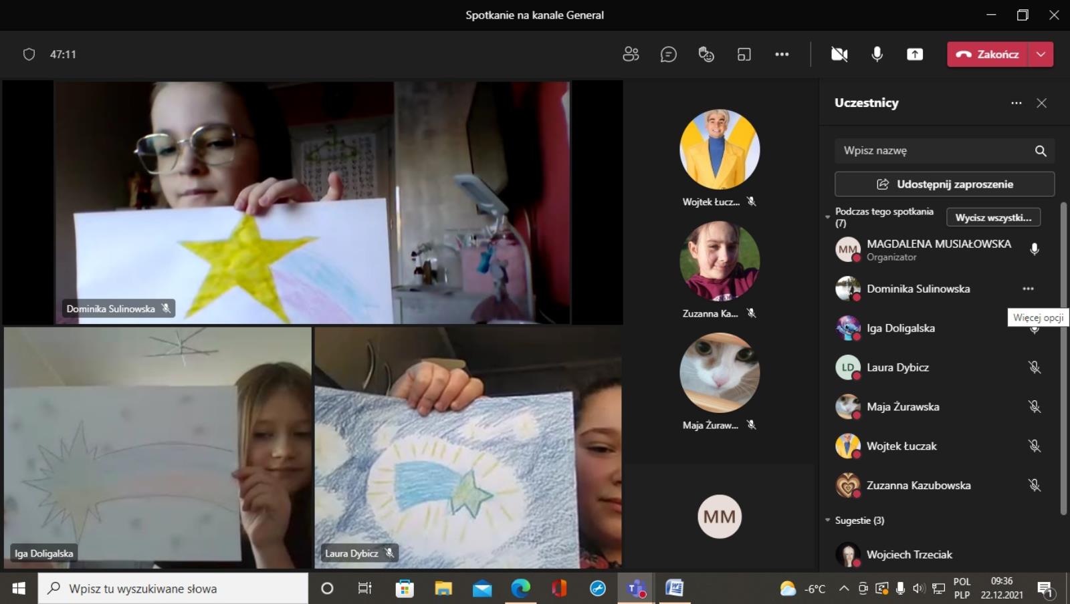
Task: Open Office app from taskbar
Action: pyautogui.click(x=559, y=588)
